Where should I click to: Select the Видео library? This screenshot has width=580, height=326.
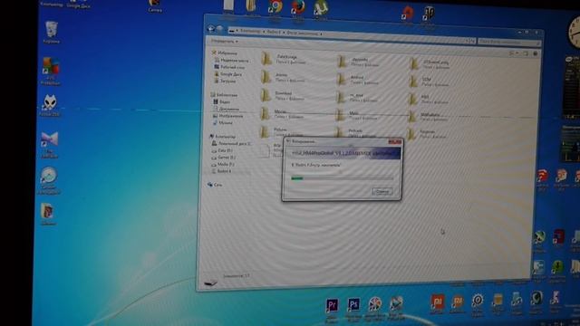tap(222, 101)
